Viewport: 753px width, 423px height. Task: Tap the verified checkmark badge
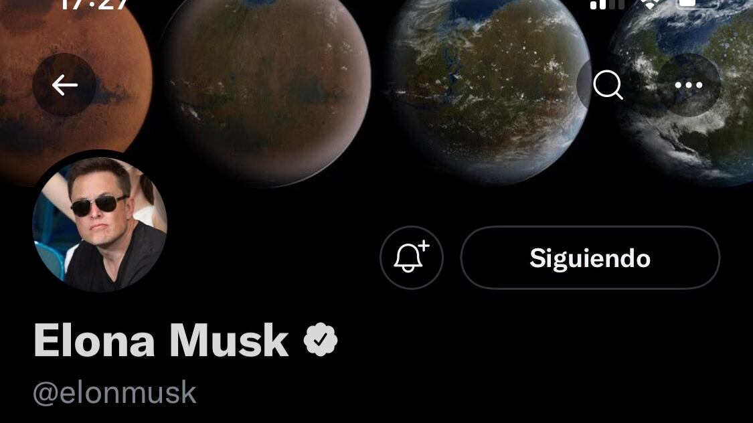click(321, 339)
